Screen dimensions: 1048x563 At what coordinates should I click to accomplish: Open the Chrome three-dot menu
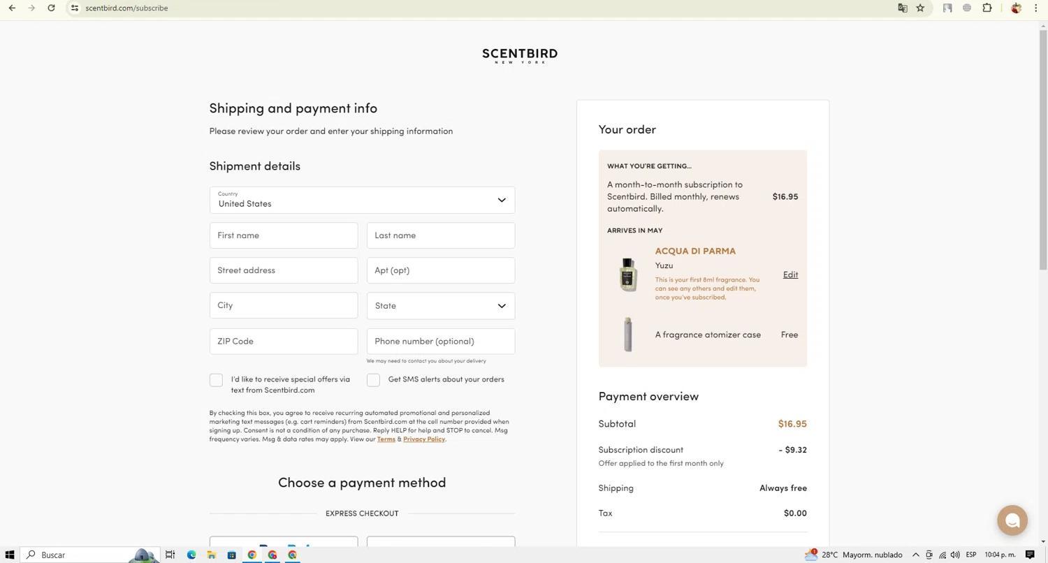click(x=1036, y=8)
